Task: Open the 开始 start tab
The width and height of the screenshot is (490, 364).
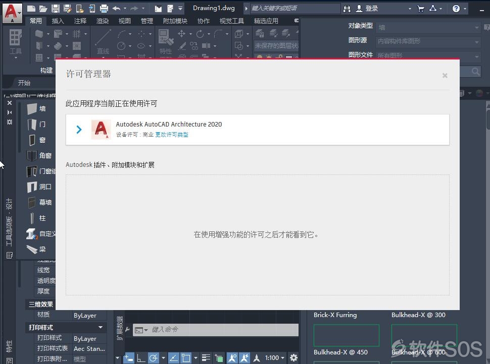Action: (x=24, y=83)
